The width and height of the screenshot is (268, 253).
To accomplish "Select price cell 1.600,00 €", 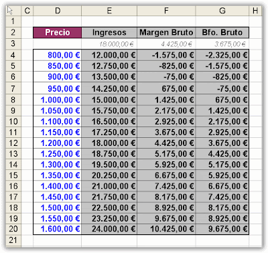I will (x=58, y=229).
